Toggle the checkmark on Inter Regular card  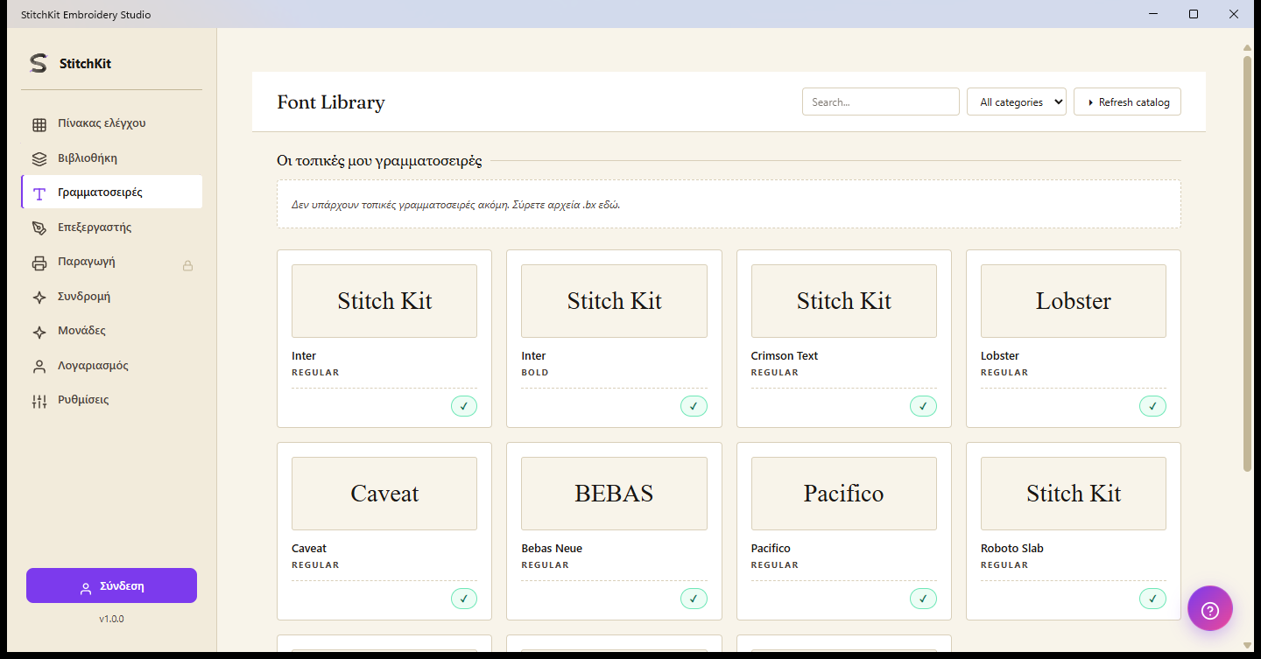[464, 406]
